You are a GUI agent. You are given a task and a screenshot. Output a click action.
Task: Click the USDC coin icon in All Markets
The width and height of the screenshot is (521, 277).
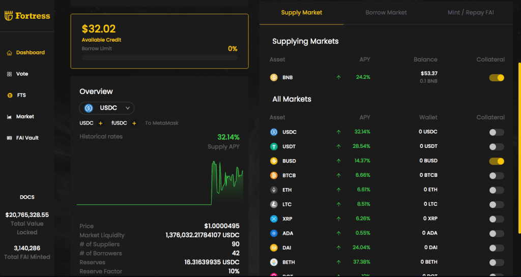pyautogui.click(x=274, y=132)
